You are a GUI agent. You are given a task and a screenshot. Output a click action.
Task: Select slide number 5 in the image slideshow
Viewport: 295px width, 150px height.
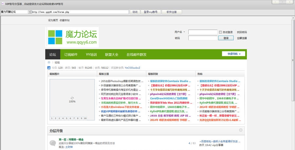66,118
